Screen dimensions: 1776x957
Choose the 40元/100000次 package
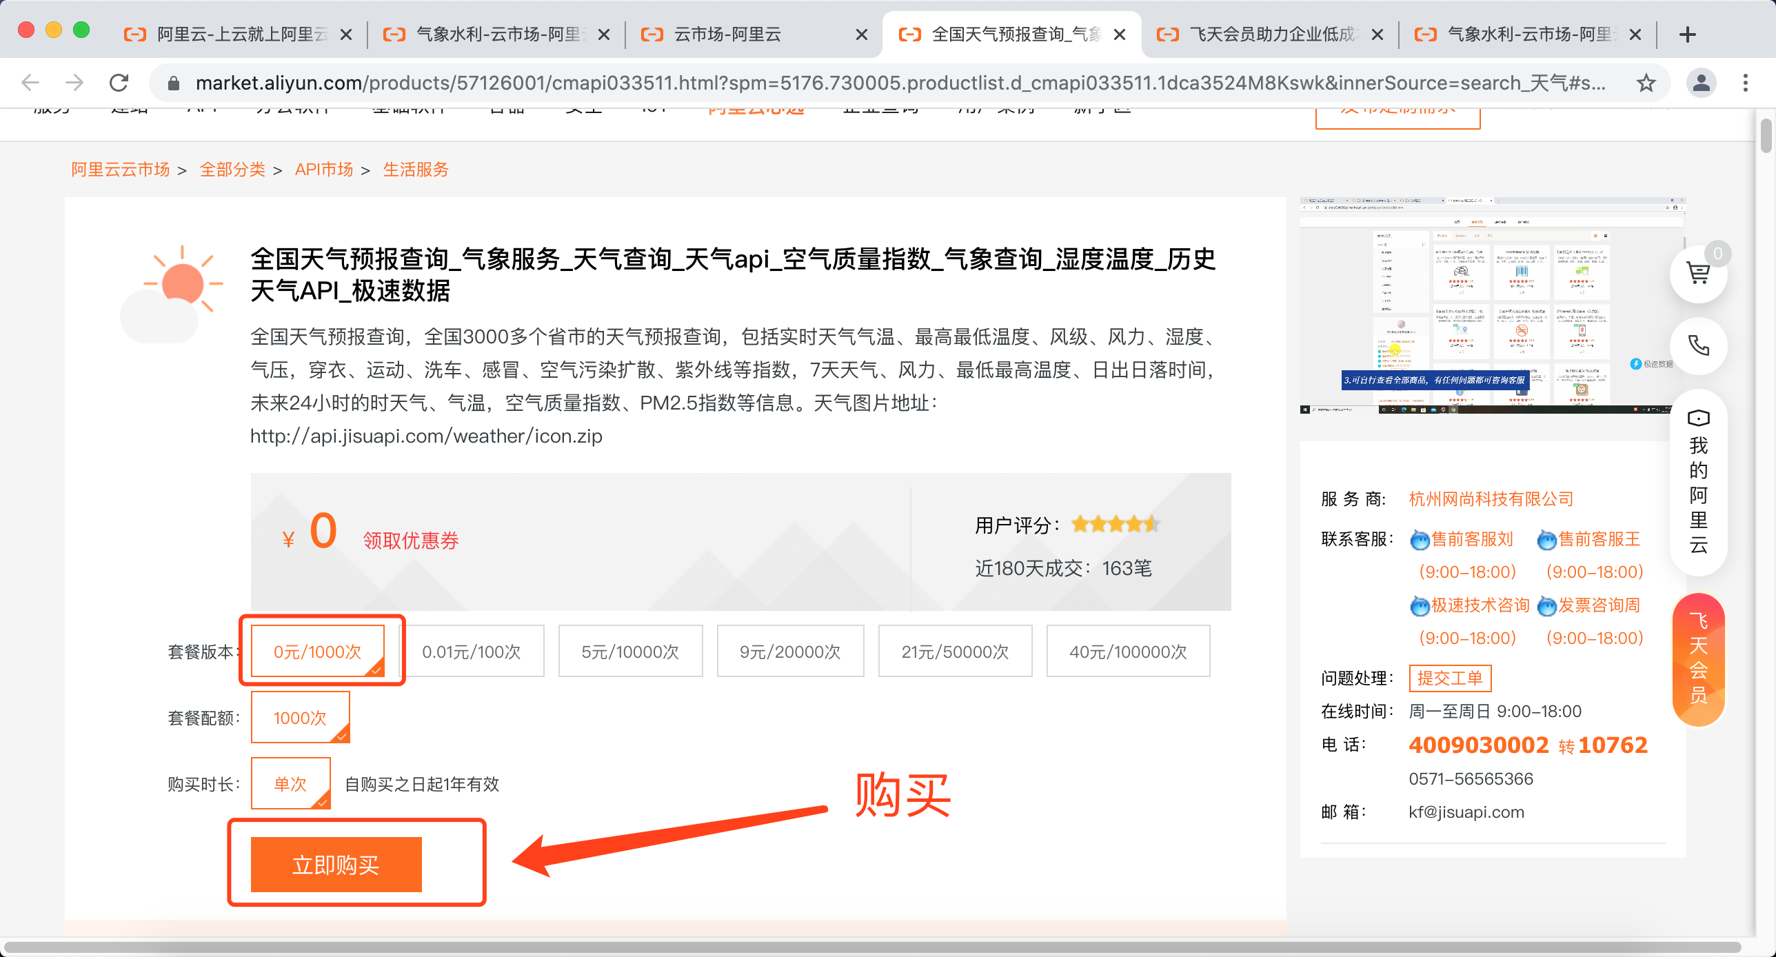click(x=1128, y=652)
